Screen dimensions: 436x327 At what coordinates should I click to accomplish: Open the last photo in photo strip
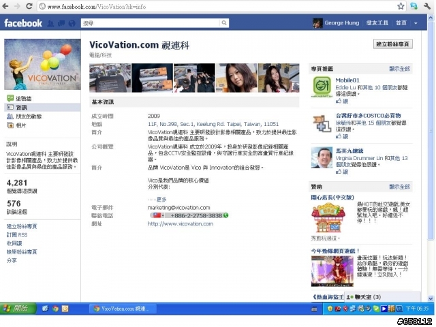click(x=279, y=78)
